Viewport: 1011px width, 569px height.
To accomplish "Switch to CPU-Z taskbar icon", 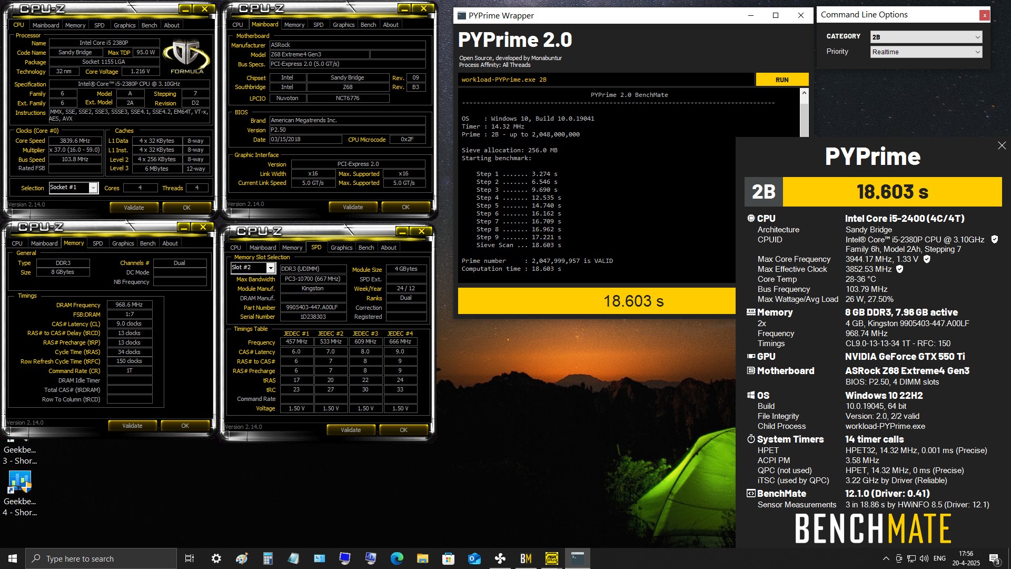I will click(551, 558).
